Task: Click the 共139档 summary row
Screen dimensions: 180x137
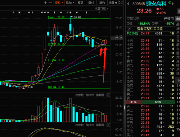Action: (x=150, y=33)
